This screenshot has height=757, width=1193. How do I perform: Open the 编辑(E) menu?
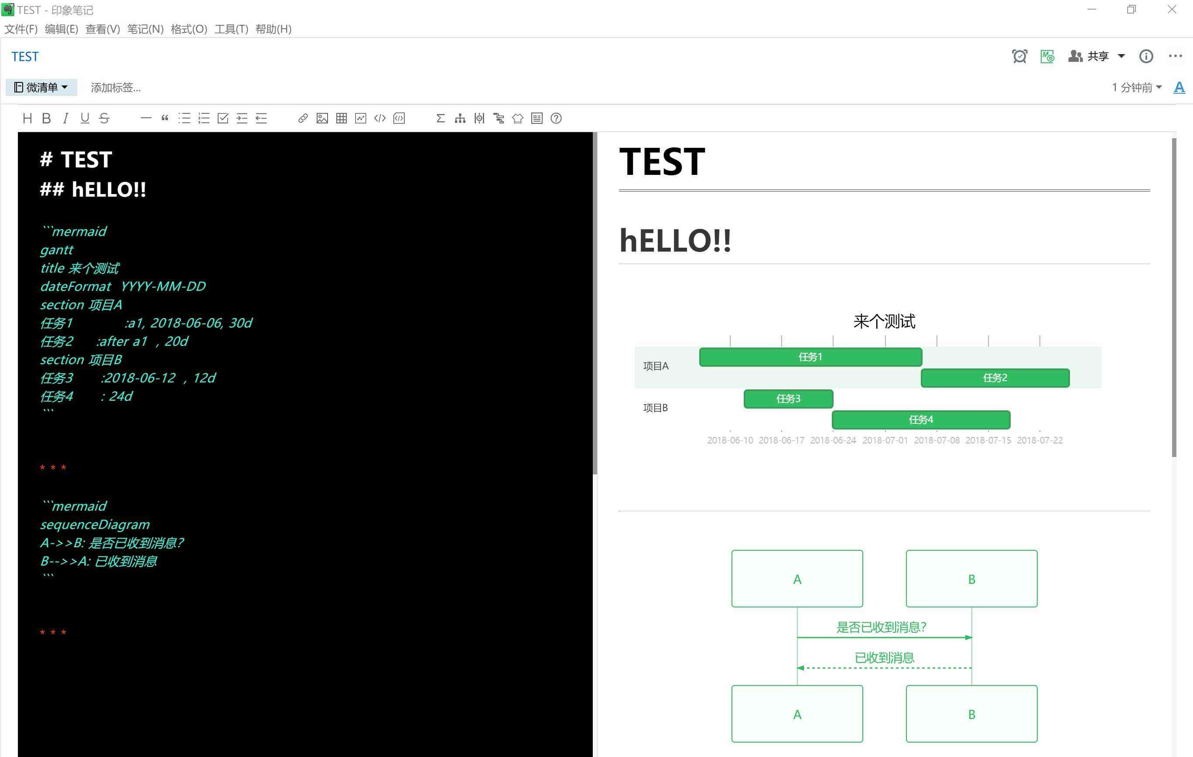pyautogui.click(x=62, y=29)
